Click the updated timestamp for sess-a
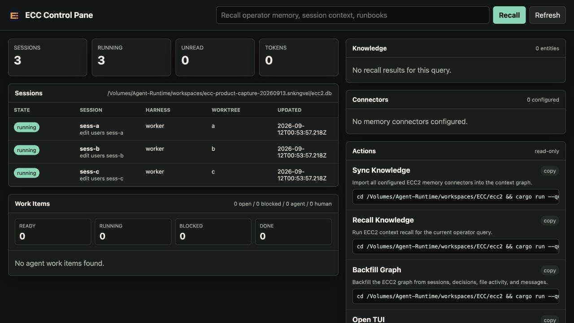The height and width of the screenshot is (323, 574). pos(302,129)
